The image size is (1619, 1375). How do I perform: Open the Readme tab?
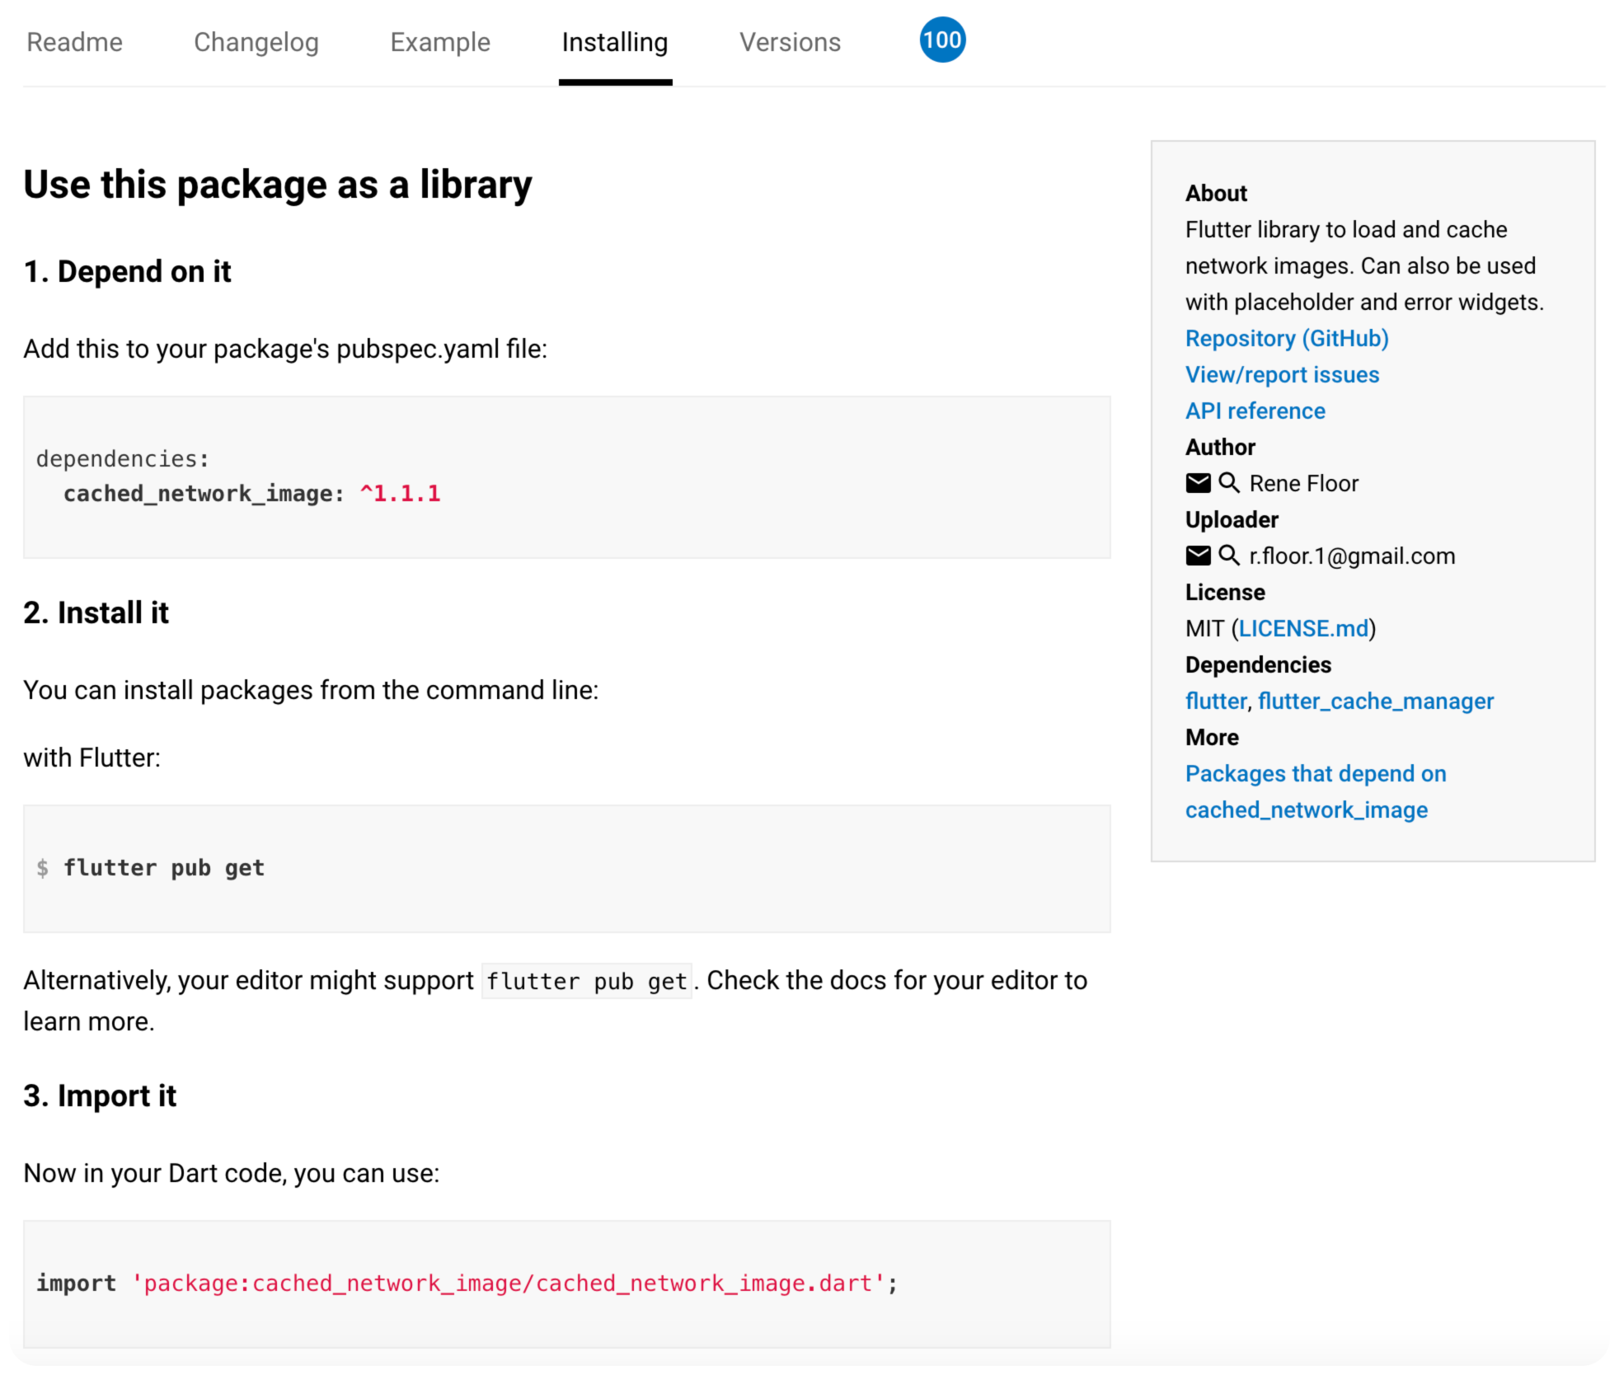tap(74, 42)
